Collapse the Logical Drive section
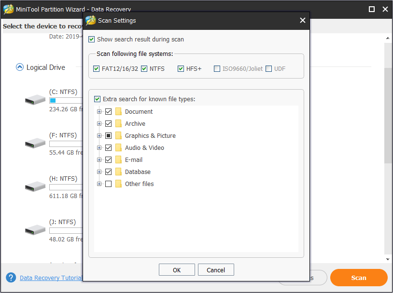The width and height of the screenshot is (393, 293). click(x=19, y=67)
